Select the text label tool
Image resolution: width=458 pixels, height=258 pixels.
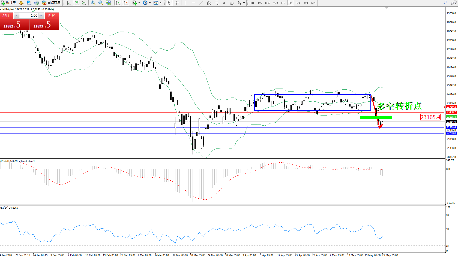pos(224,3)
